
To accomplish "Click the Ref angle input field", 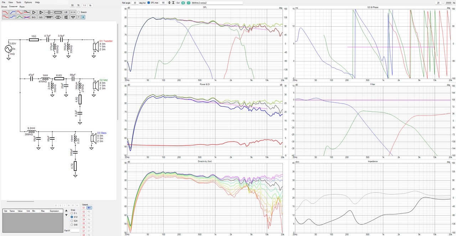I will (135, 2).
